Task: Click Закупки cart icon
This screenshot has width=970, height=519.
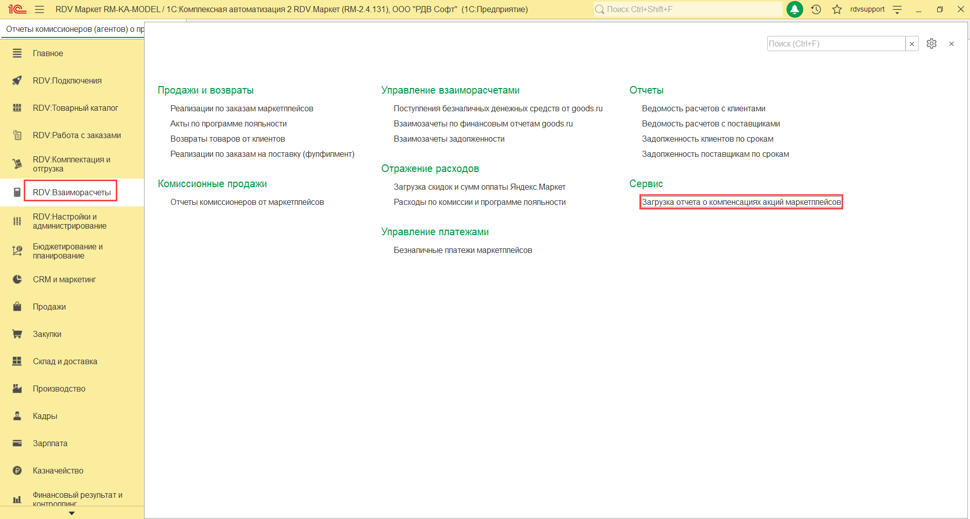Action: 17,334
